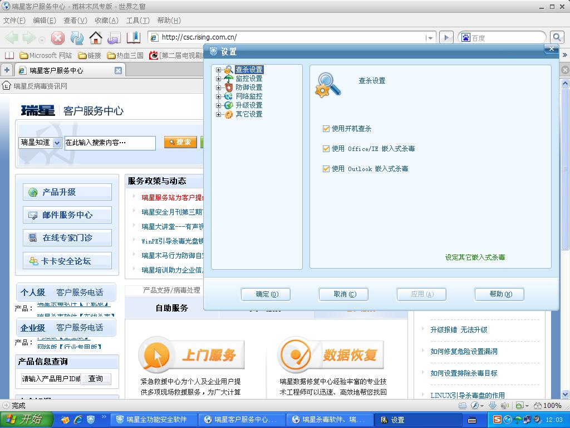Viewport: 570px width, 428px height.
Task: Open the favorites book icon in toolbar
Action: pos(134,37)
